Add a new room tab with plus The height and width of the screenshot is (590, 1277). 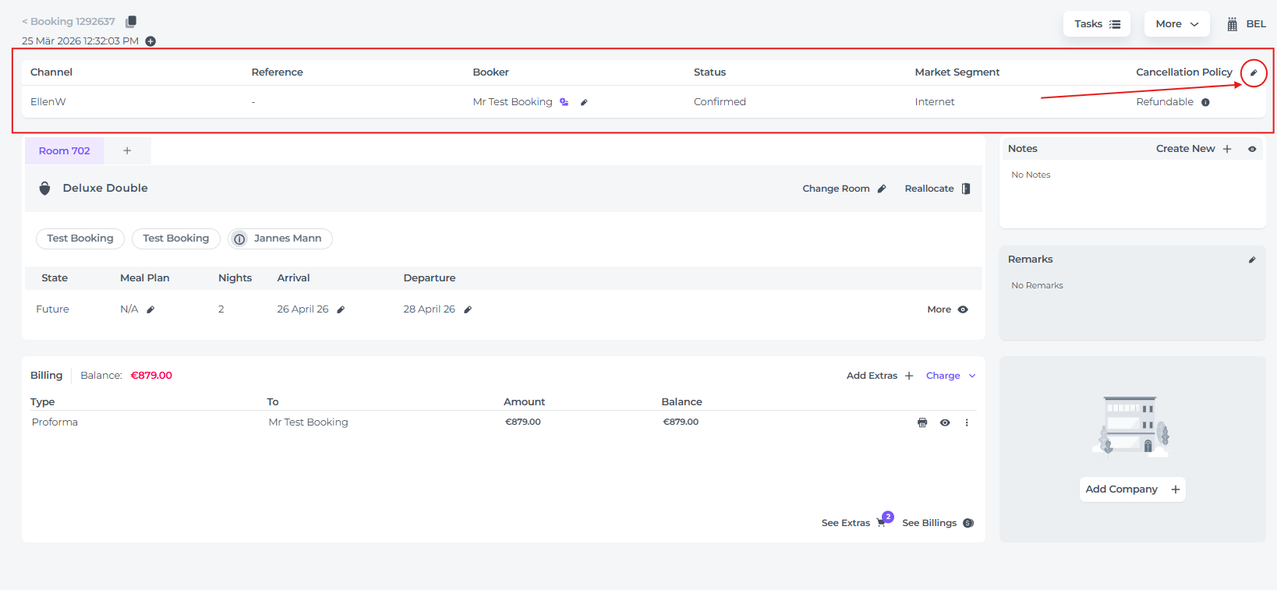click(127, 151)
